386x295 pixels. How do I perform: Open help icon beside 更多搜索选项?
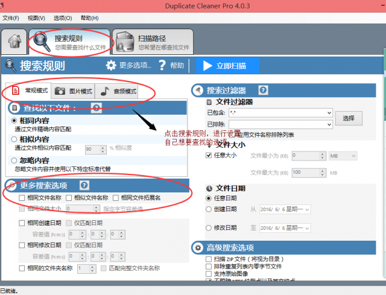(x=84, y=185)
